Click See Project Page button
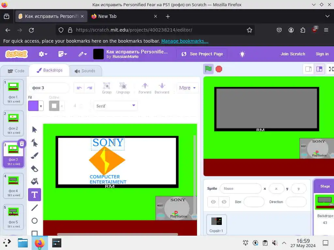 (x=202, y=54)
